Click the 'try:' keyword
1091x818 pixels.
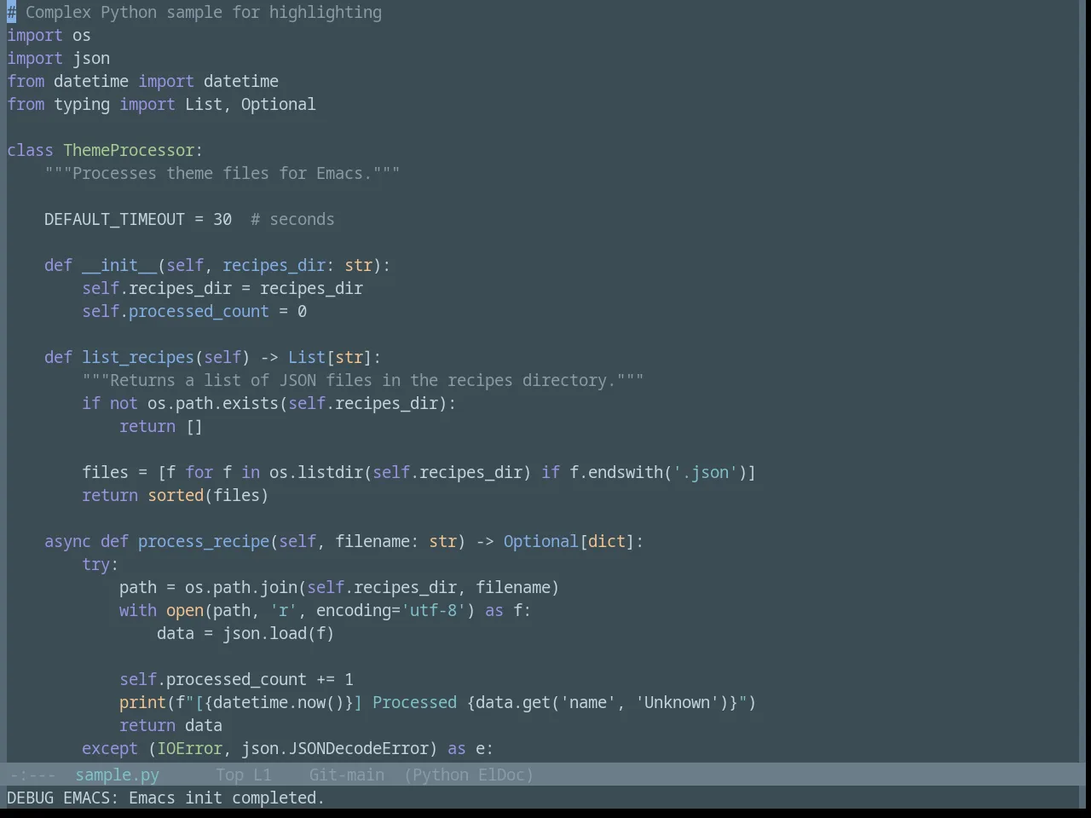[x=100, y=564]
